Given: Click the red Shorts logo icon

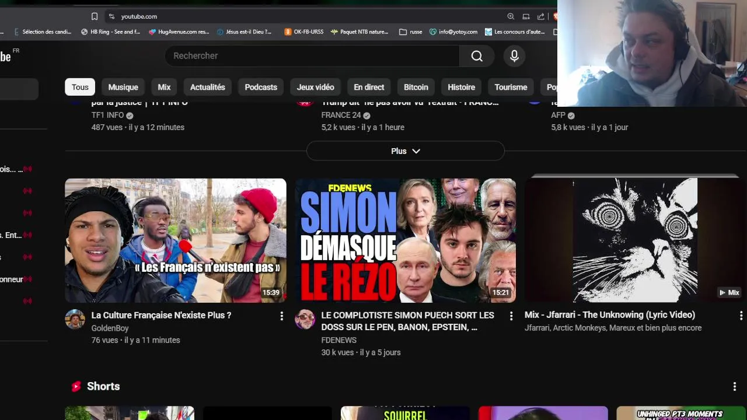Looking at the screenshot, I should click(76, 386).
